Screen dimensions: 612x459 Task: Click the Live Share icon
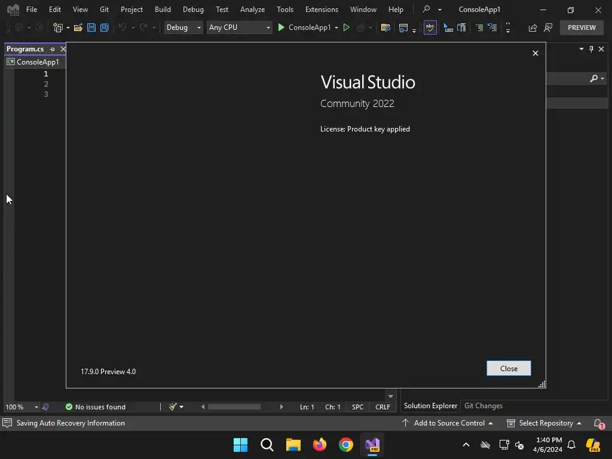point(533,27)
